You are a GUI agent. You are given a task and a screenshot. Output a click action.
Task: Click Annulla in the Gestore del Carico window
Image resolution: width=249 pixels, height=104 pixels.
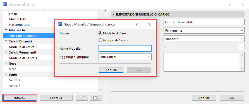click(x=204, y=98)
